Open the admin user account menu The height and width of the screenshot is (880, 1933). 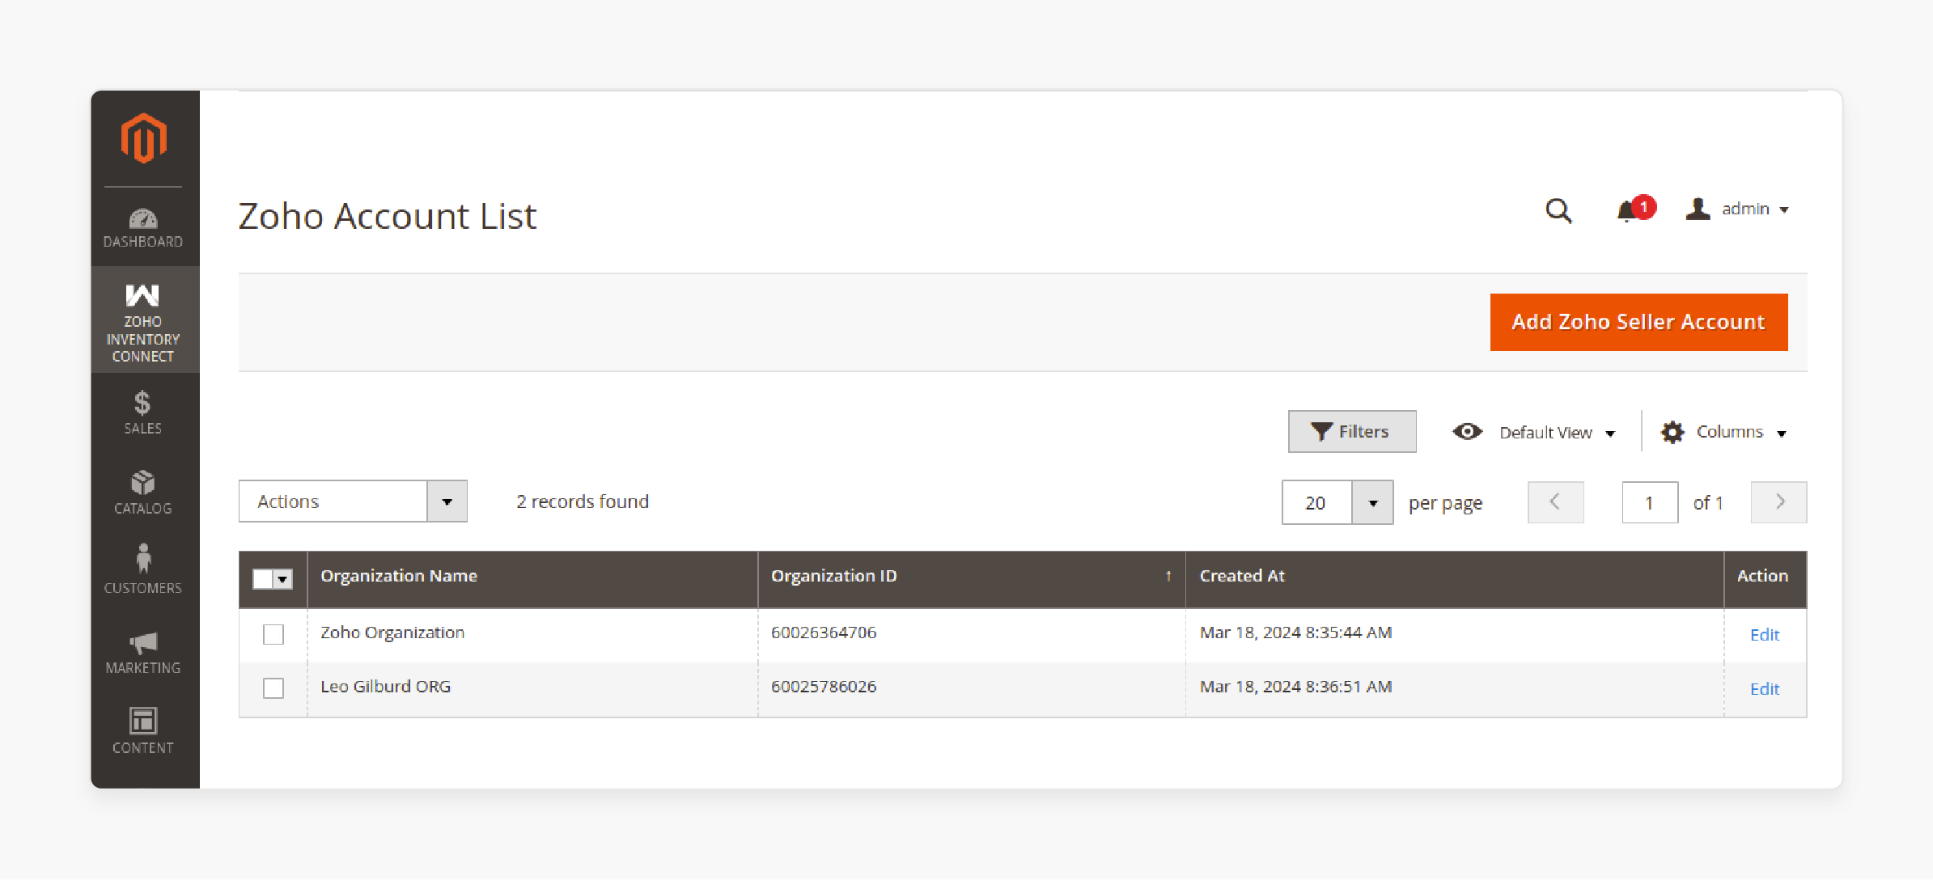(x=1737, y=209)
